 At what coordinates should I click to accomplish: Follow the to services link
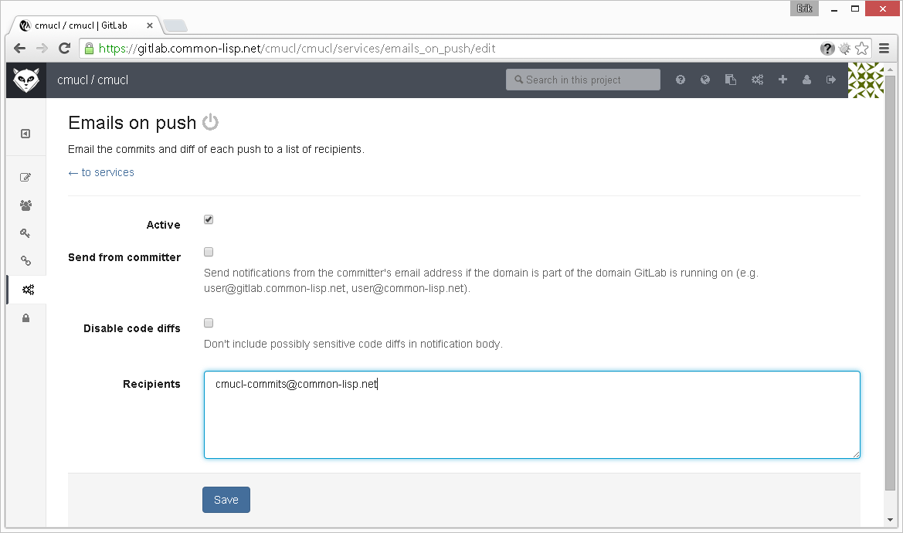point(100,172)
